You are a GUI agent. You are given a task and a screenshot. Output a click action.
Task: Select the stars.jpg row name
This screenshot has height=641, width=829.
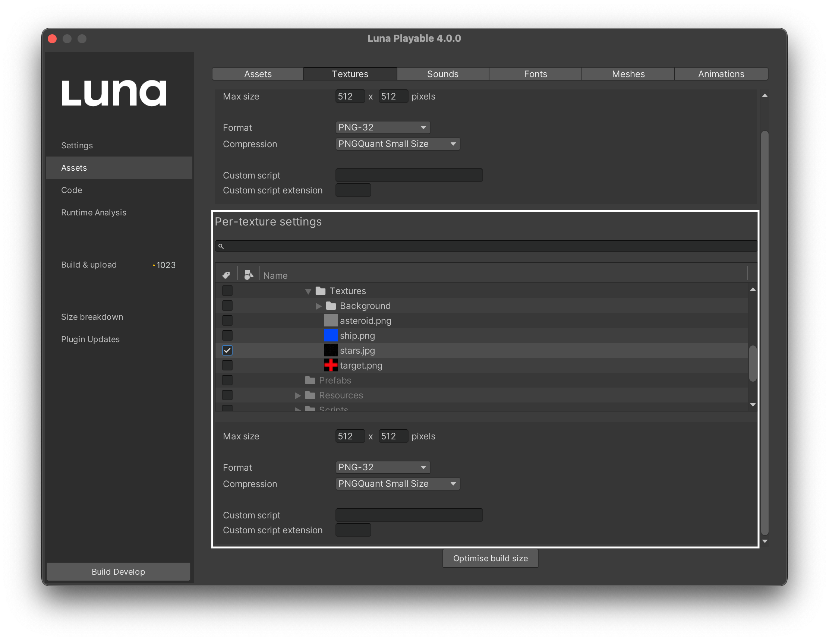(357, 351)
